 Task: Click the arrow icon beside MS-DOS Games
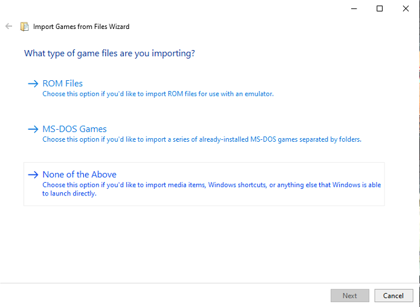33,129
